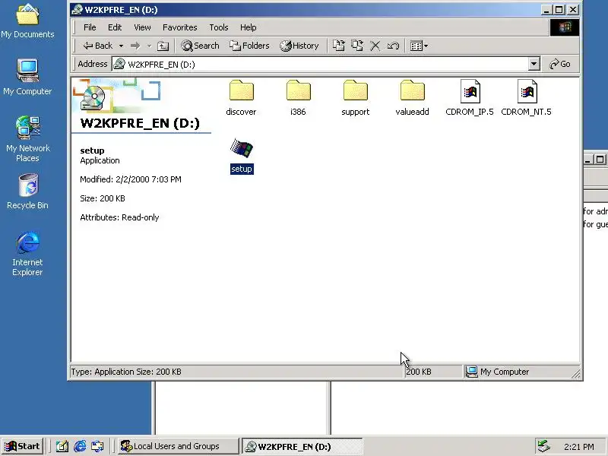Image resolution: width=608 pixels, height=456 pixels.
Task: Click the W2KPFRE_EN (D:) taskbar button
Action: click(302, 446)
